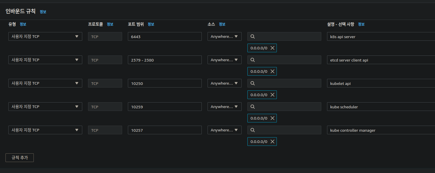This screenshot has height=173, width=435.
Task: Edit the description 'kube scheduler'
Action: point(381,107)
